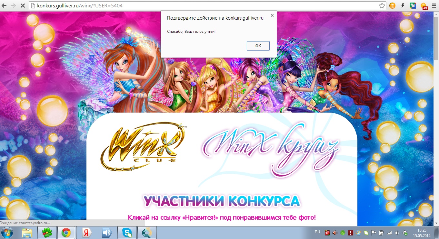Click the power plug battery icon
This screenshot has height=239, width=439.
point(381,233)
